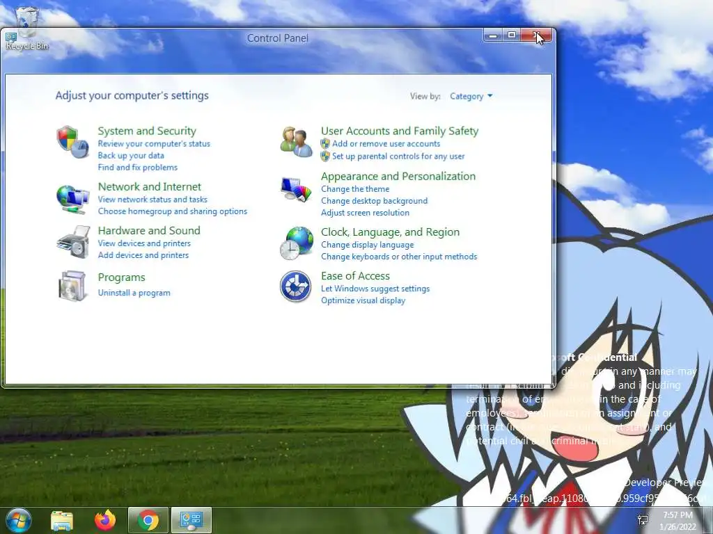This screenshot has height=534, width=713.
Task: Open the Start menu orb
Action: coord(18,520)
